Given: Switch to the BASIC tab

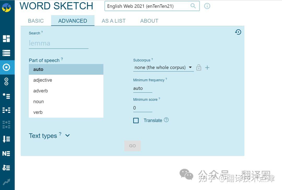Looking at the screenshot, I should [36, 21].
